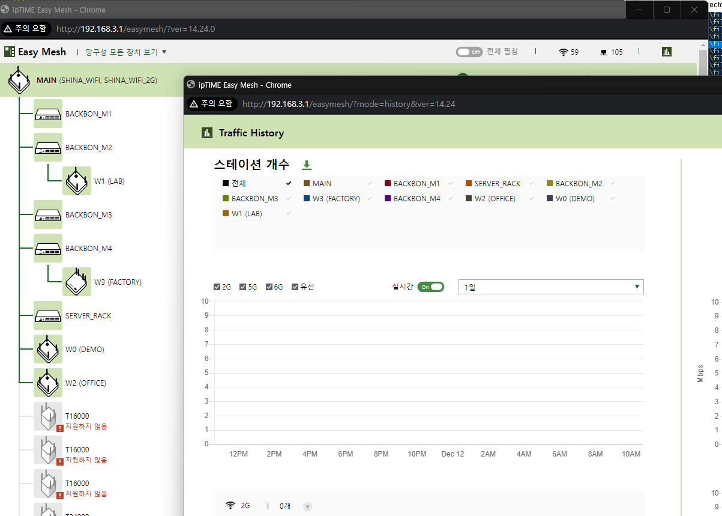
Task: Uncheck the 5G band checkbox
Action: 243,287
